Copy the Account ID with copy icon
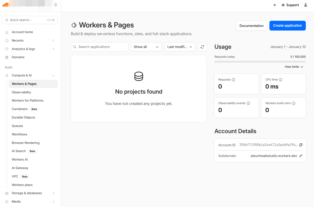The height and width of the screenshot is (207, 314). 301,145
